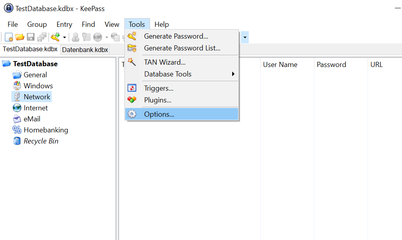The image size is (402, 240).
Task: Click the KeePass lock icon in title bar
Action: [x=8, y=8]
